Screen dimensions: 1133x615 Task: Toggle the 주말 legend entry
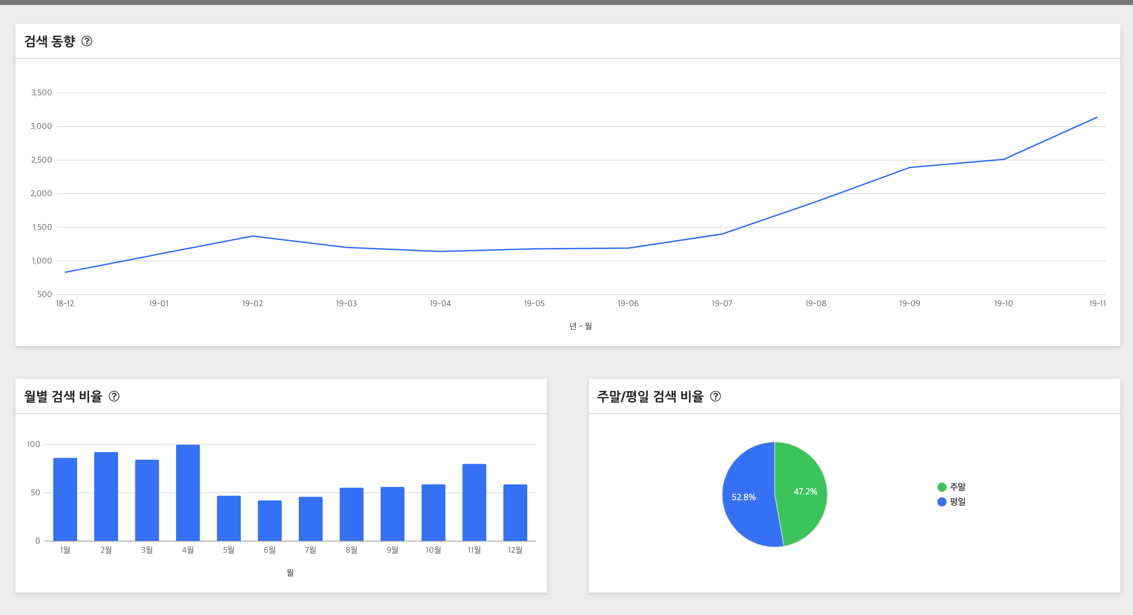[957, 487]
